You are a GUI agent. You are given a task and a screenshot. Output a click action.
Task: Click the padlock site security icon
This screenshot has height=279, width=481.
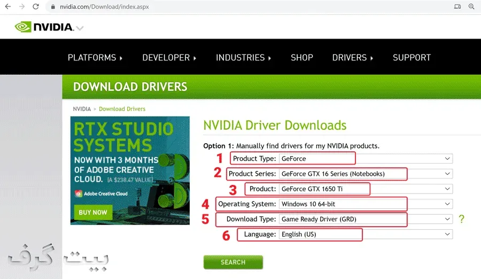(53, 7)
